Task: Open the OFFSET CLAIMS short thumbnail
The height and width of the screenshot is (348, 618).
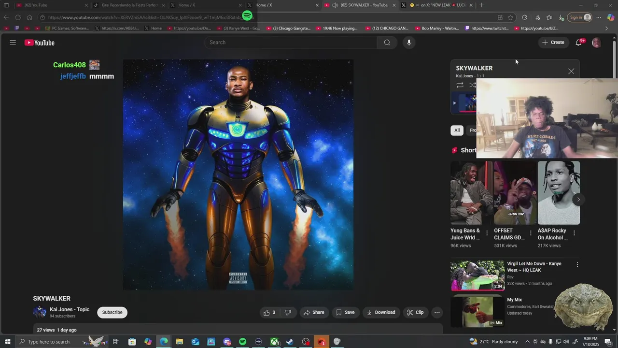Action: [515, 193]
